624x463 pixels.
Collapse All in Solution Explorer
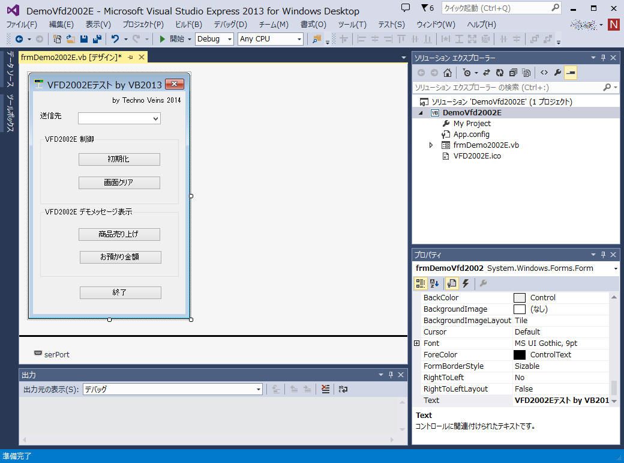pyautogui.click(x=513, y=73)
